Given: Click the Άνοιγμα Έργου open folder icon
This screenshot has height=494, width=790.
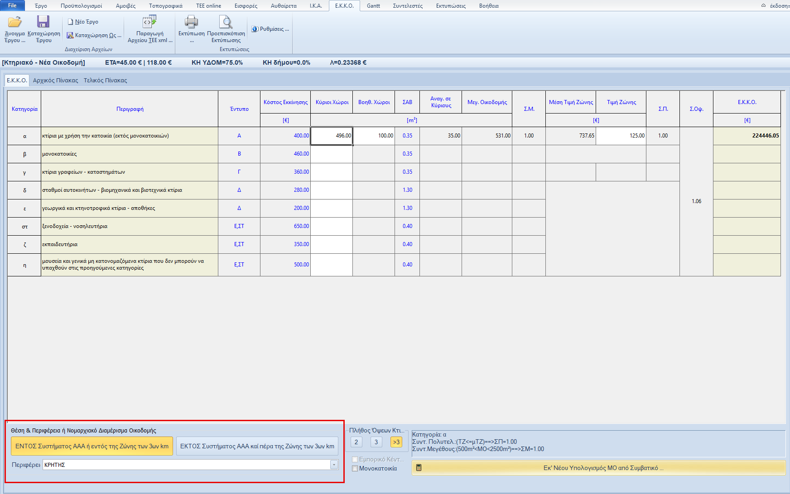Looking at the screenshot, I should [x=14, y=22].
